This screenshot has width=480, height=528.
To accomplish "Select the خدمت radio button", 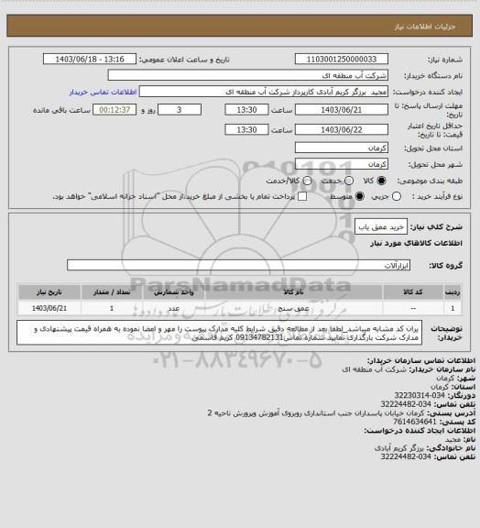I will [x=349, y=181].
